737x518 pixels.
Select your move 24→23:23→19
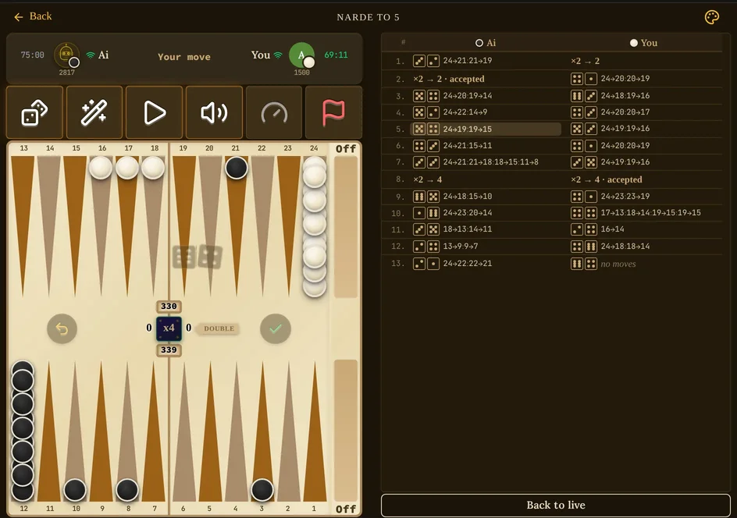tap(625, 197)
